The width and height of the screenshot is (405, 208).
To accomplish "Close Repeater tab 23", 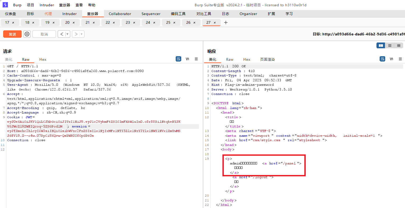I will 134,23.
